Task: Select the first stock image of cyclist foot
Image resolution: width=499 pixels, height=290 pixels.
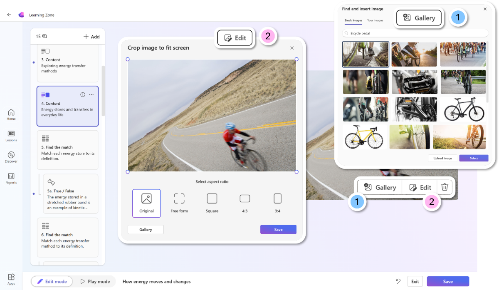Action: [x=366, y=54]
